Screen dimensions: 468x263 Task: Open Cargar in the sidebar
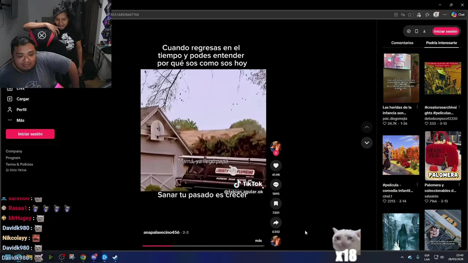coord(23,99)
